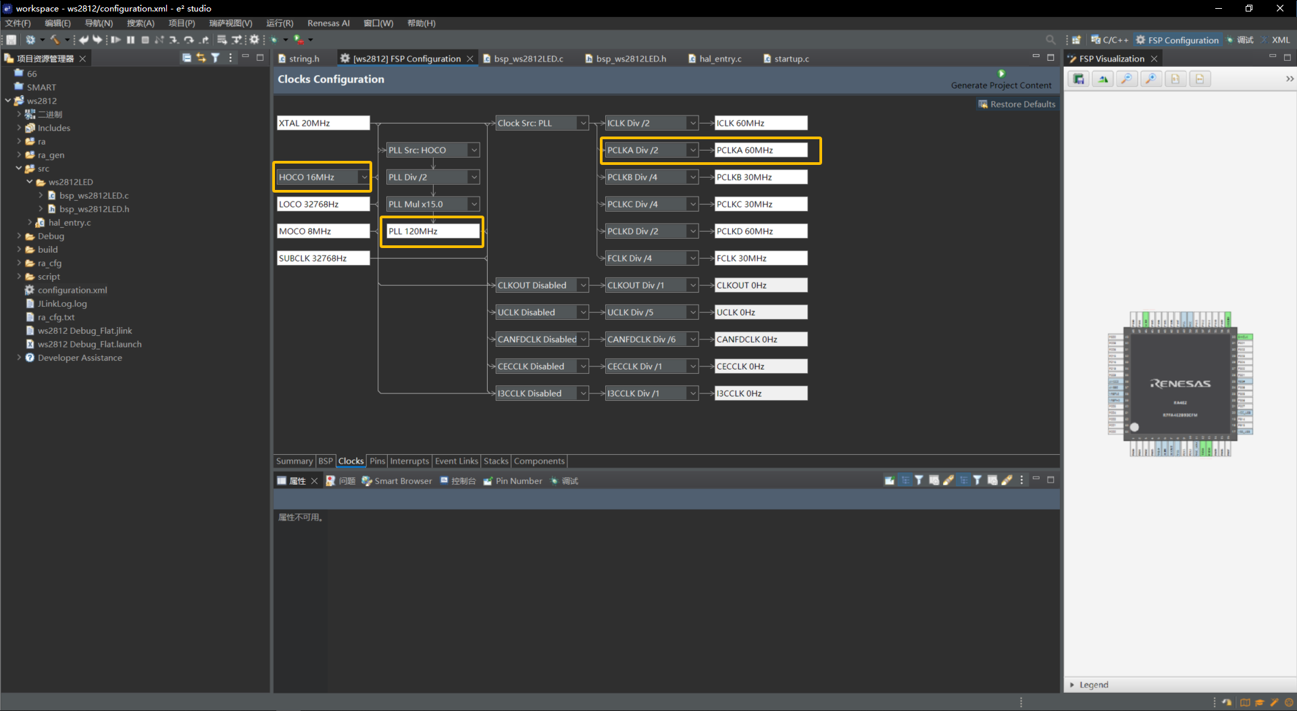This screenshot has height=711, width=1297.
Task: Switch to the C/C++ perspective
Action: pyautogui.click(x=1109, y=40)
